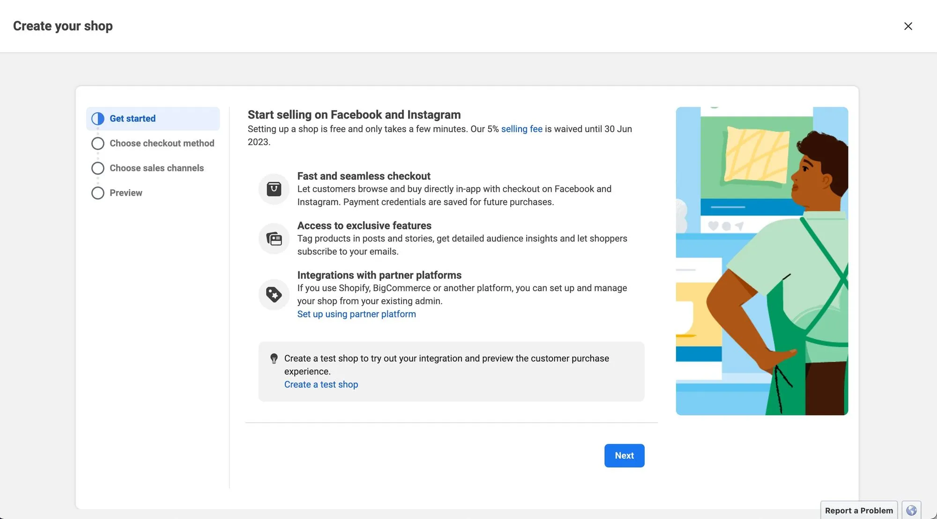
Task: Click the shop owner illustration
Action: tap(762, 261)
